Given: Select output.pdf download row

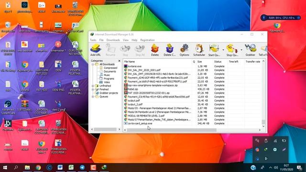Looking at the screenshot, I should pos(192,101).
